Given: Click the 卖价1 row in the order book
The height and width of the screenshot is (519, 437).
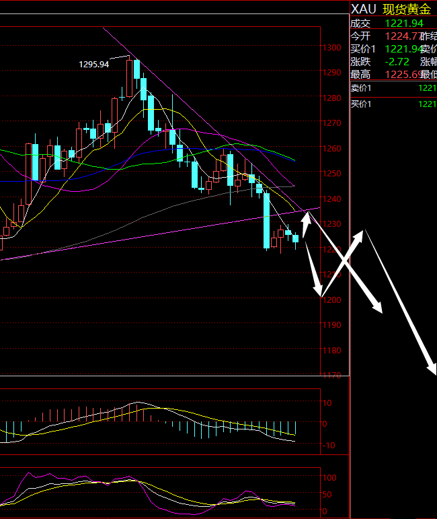Looking at the screenshot, I should tap(394, 88).
